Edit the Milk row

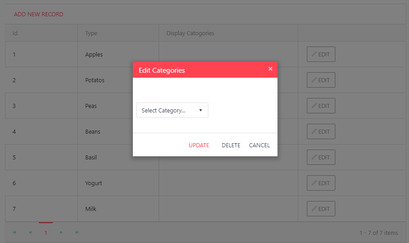click(321, 209)
